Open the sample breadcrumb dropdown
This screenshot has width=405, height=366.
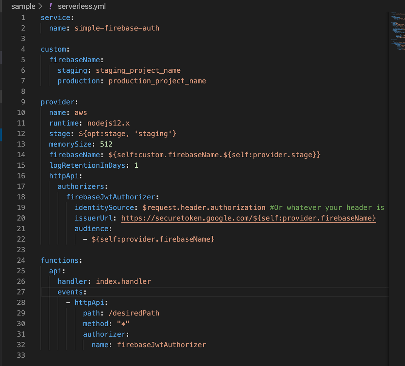(23, 6)
